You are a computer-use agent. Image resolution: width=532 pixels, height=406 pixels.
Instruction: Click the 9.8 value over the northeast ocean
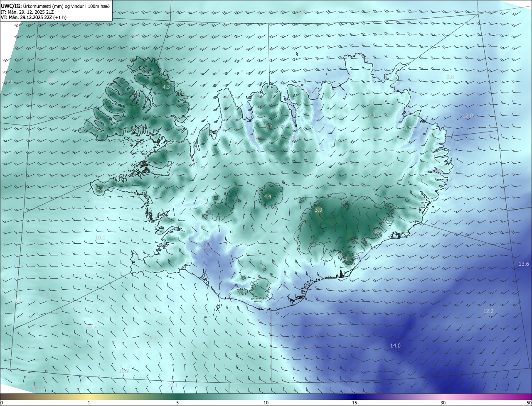coord(450,77)
